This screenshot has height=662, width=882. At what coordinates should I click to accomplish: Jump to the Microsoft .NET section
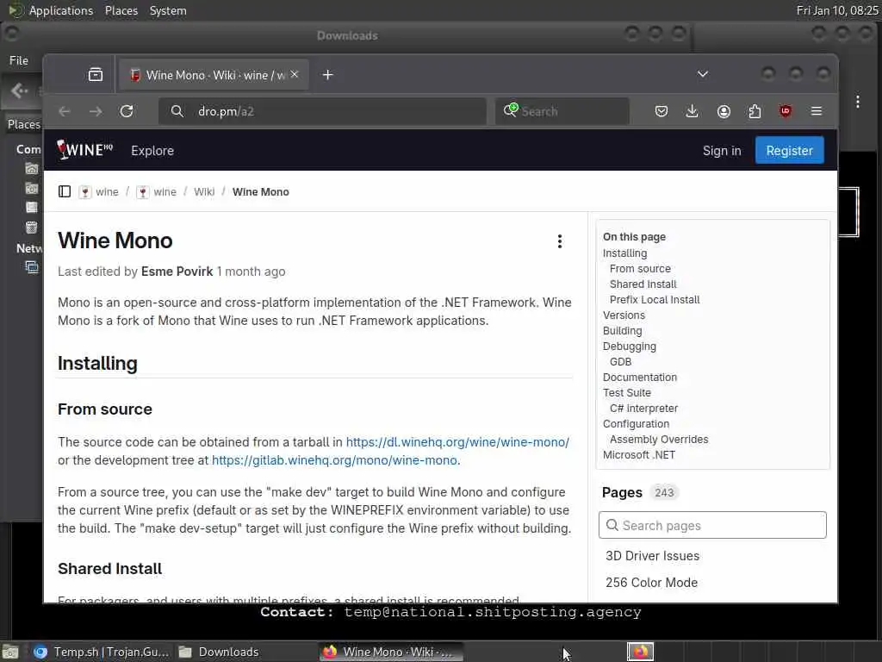point(639,455)
